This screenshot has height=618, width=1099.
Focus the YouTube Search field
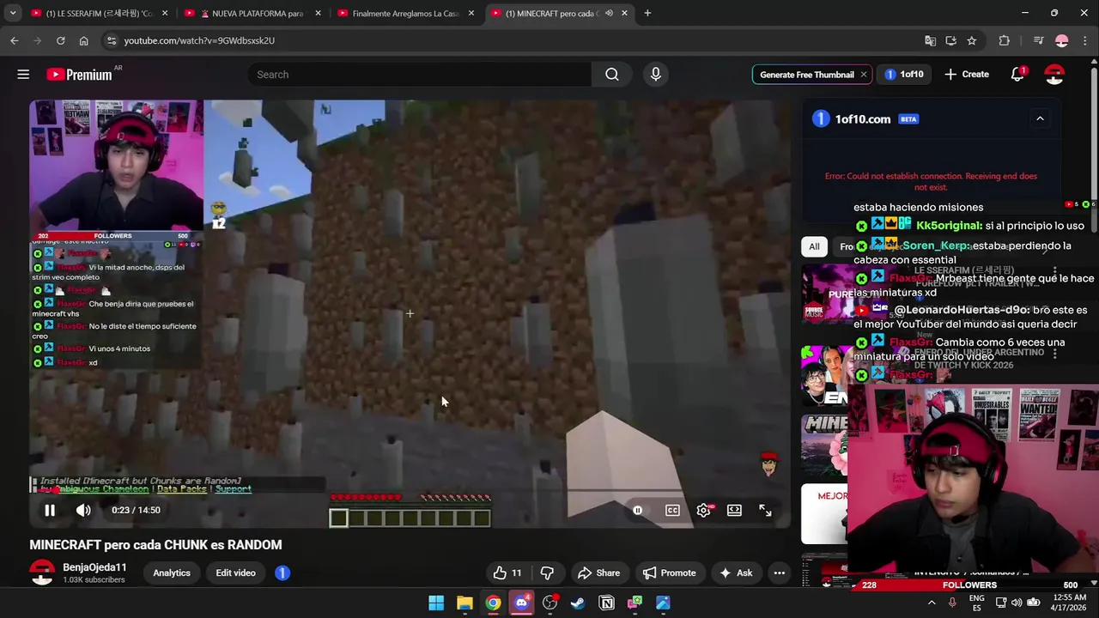419,75
